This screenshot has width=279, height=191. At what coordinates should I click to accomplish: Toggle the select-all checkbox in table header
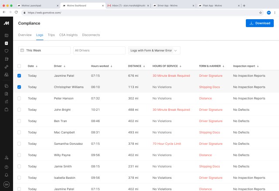click(19, 66)
